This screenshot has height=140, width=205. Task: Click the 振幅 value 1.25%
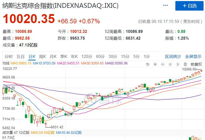[183, 38]
